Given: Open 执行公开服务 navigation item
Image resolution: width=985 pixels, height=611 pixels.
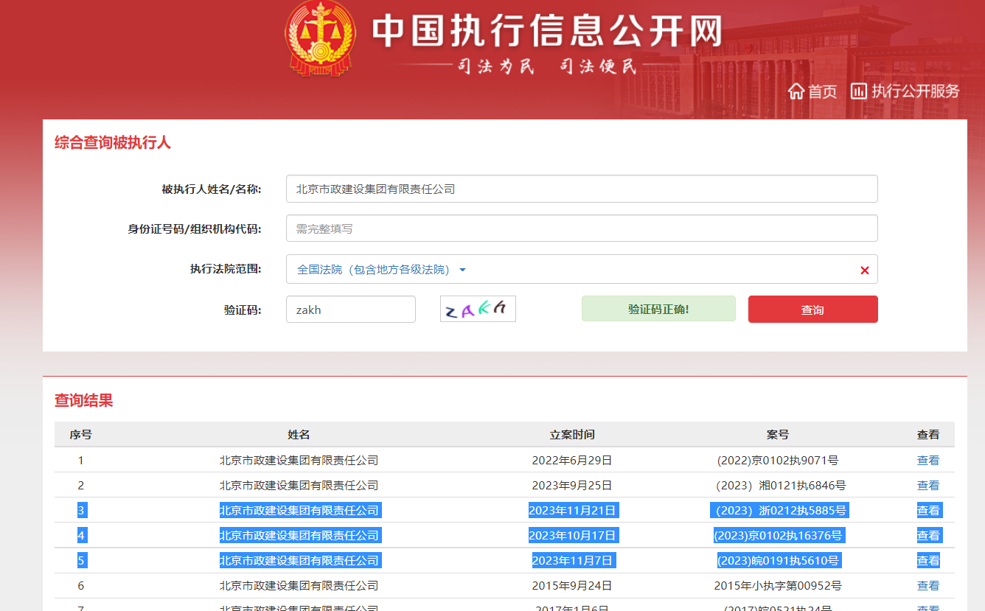Looking at the screenshot, I should [915, 91].
